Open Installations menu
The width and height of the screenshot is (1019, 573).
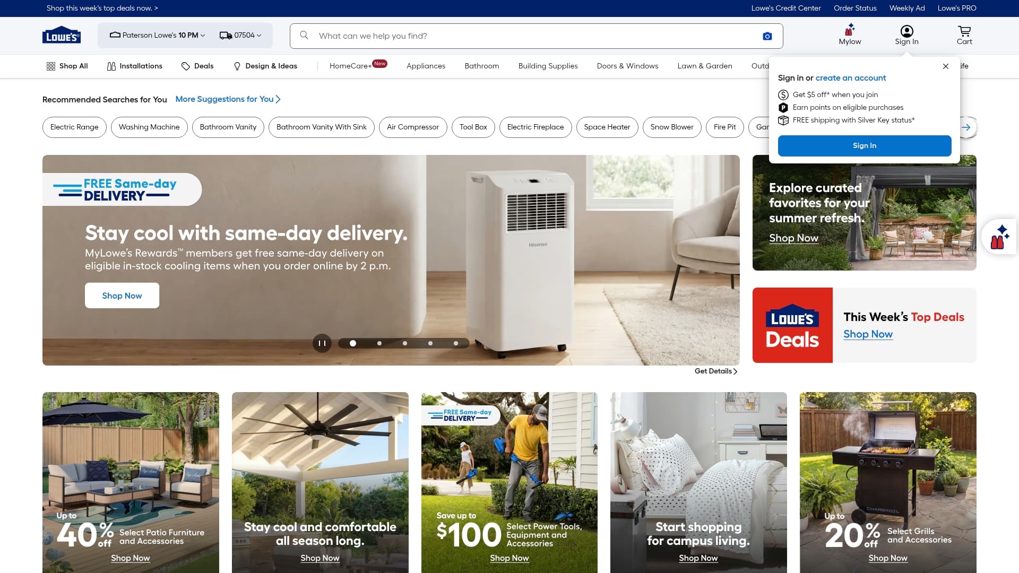click(x=135, y=66)
